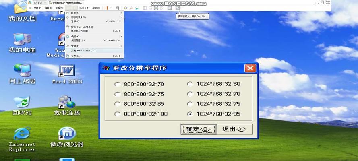Image resolution: width=358 pixels, height=161 pixels.
Task: Launch Internet Explorer from the desktop
Action: click(22, 140)
